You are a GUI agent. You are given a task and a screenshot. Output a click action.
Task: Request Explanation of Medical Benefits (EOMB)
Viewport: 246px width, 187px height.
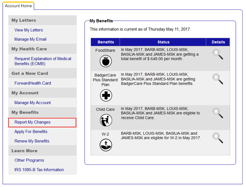point(43,61)
